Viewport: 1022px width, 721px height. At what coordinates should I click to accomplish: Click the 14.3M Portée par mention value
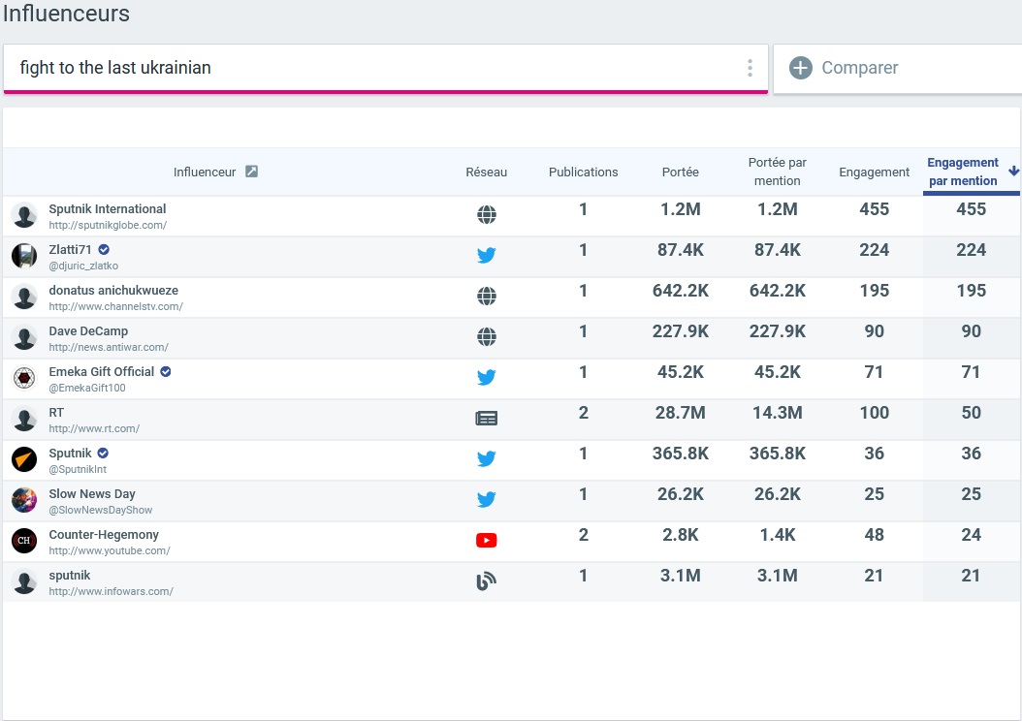(x=777, y=413)
